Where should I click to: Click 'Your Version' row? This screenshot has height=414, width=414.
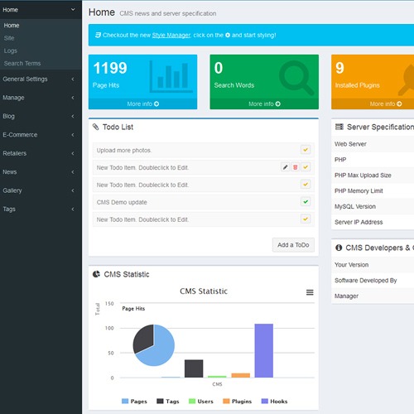coord(373,264)
